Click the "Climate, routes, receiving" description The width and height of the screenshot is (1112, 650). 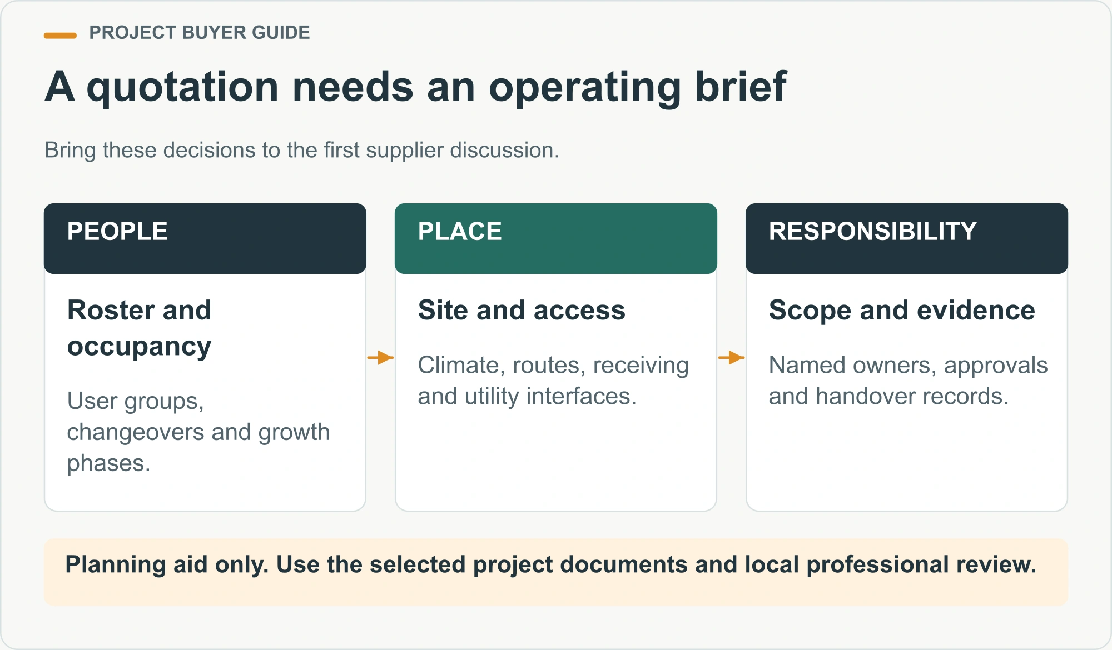pyautogui.click(x=553, y=381)
